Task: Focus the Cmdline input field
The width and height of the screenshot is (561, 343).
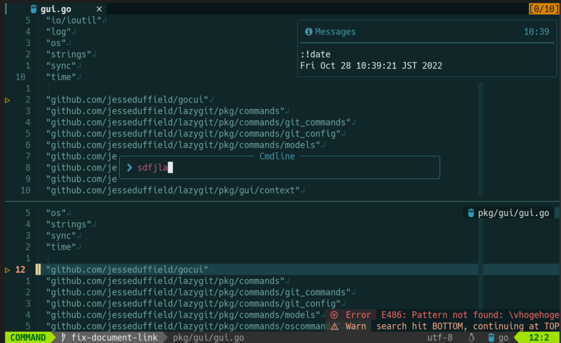Action: coord(280,168)
